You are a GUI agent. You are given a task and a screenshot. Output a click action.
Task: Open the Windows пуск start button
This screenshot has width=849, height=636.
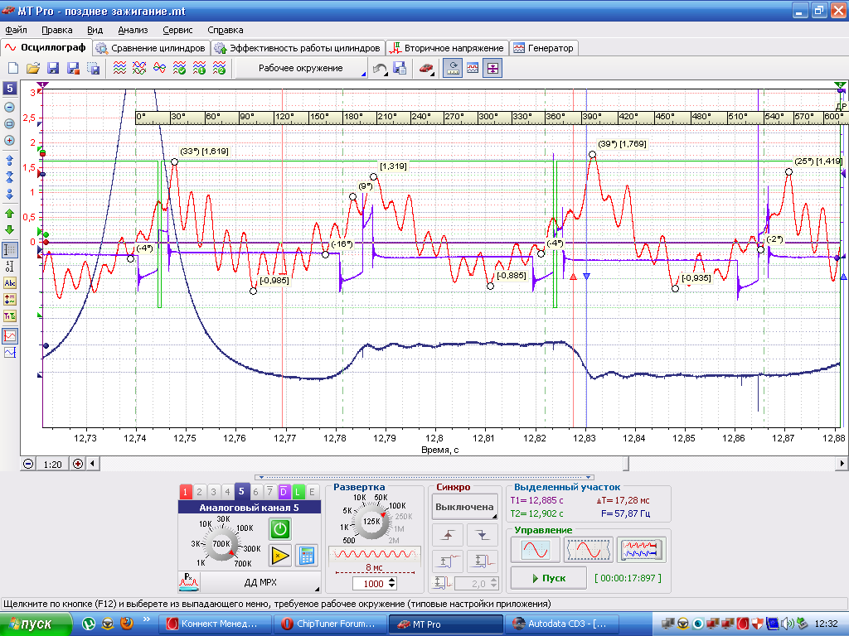tap(36, 624)
